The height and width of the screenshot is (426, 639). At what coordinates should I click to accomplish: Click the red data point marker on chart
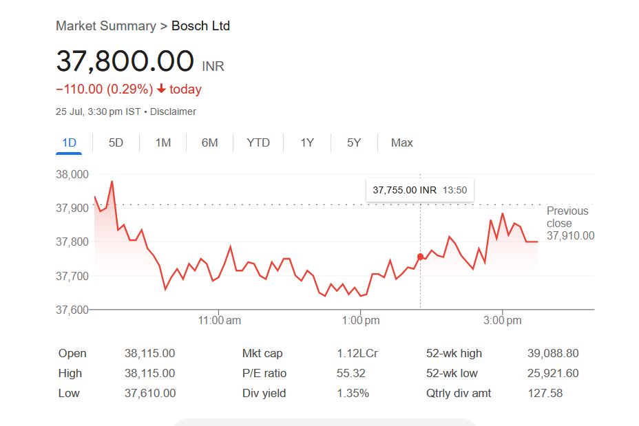tap(420, 257)
